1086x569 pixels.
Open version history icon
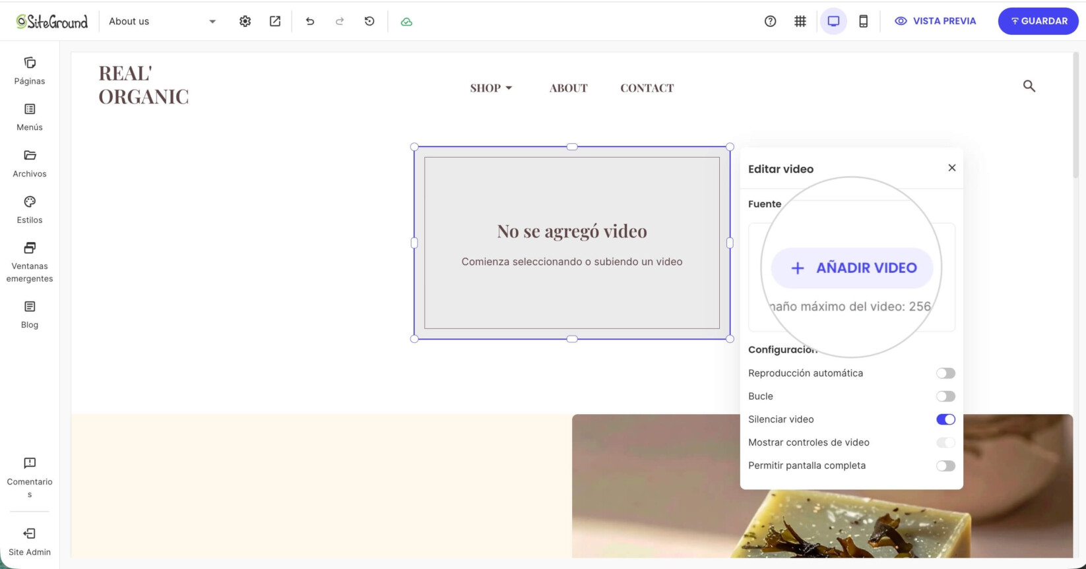pyautogui.click(x=369, y=21)
